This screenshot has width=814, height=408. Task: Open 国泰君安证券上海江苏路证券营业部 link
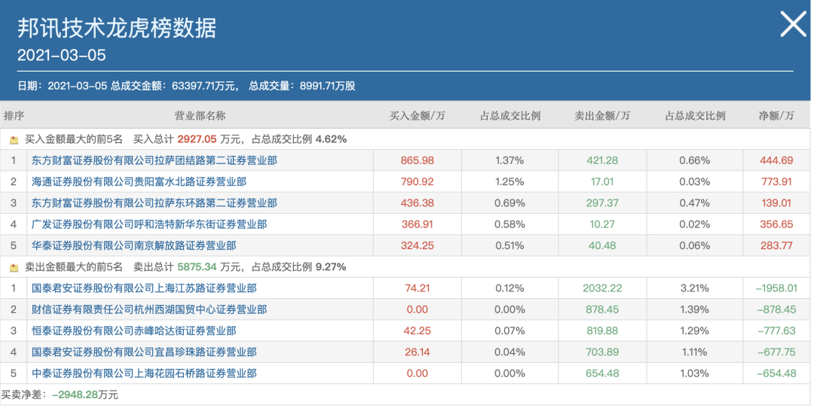pyautogui.click(x=144, y=288)
